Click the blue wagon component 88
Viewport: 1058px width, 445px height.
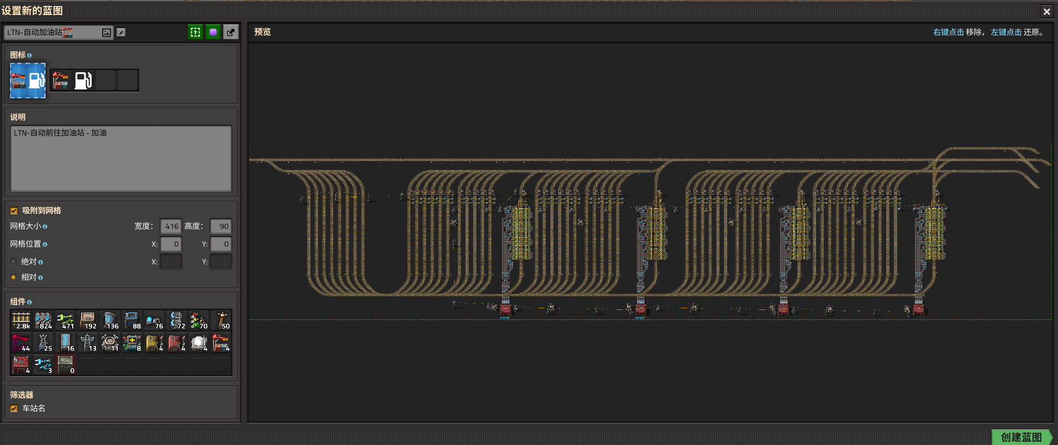132,321
